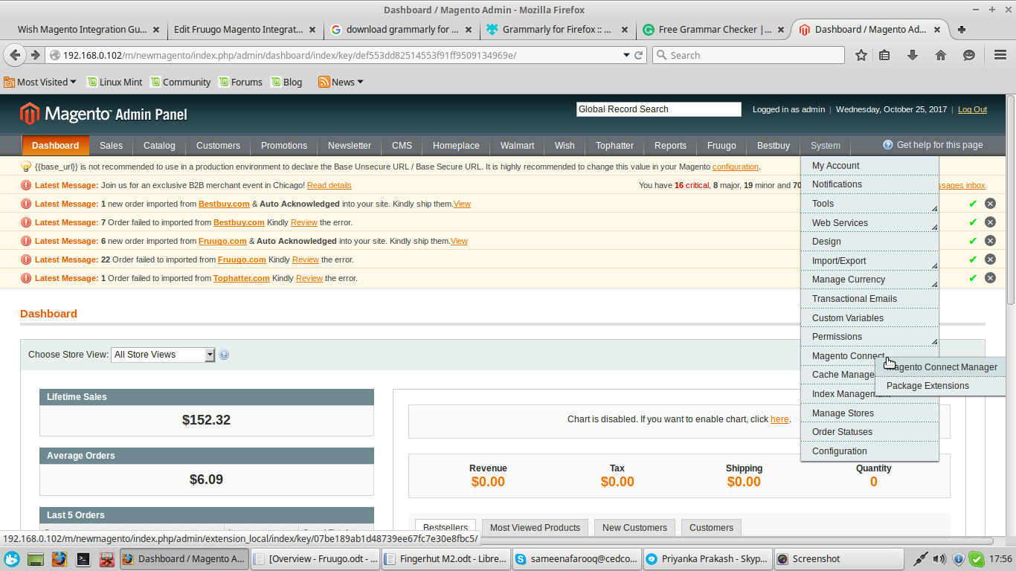The height and width of the screenshot is (571, 1016).
Task: Click the volume icon in system tray
Action: tap(939, 559)
